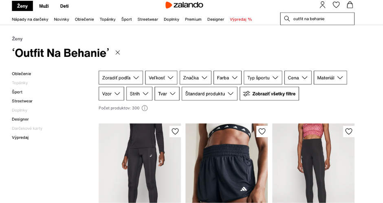Toggle wishlist heart on pink top product
383x203 pixels.
tap(348, 132)
